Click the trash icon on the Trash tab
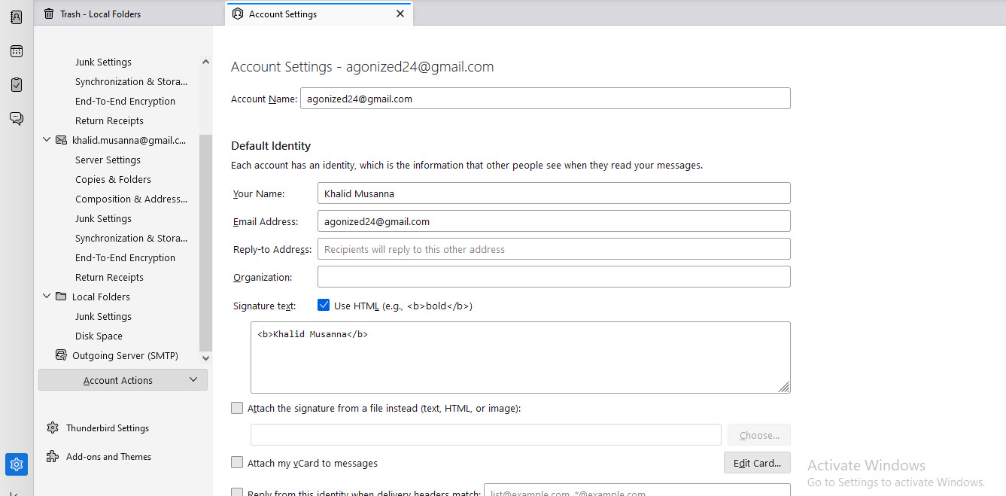This screenshot has width=1006, height=496. click(x=49, y=14)
